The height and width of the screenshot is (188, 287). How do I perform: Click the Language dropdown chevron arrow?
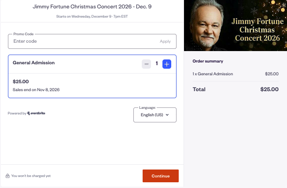[167, 115]
